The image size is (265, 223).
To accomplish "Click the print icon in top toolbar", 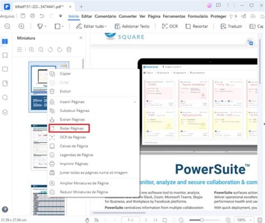I will click(32, 16).
